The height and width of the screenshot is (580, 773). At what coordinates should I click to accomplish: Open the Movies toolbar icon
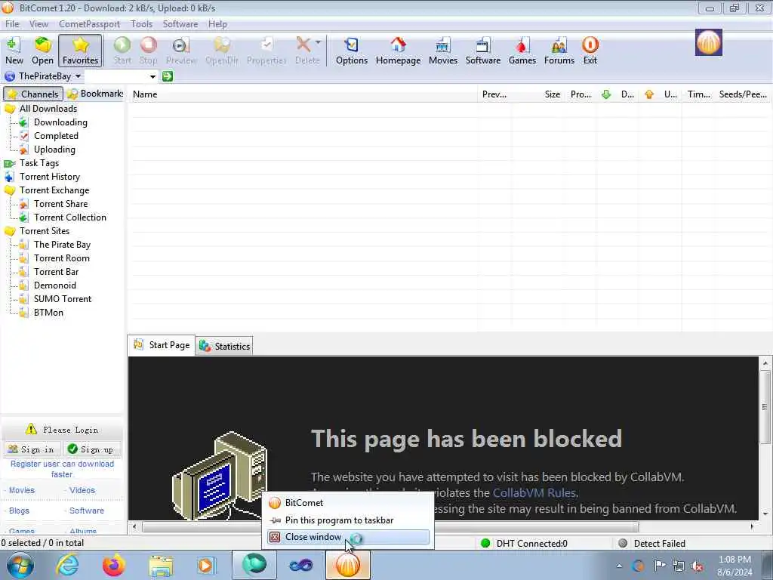tap(442, 51)
